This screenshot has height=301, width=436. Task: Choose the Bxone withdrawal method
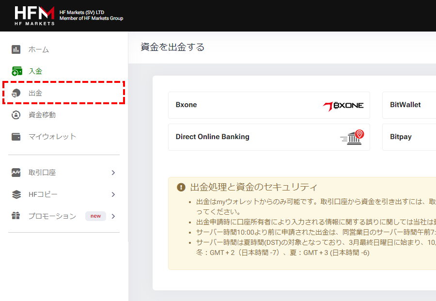click(x=269, y=105)
